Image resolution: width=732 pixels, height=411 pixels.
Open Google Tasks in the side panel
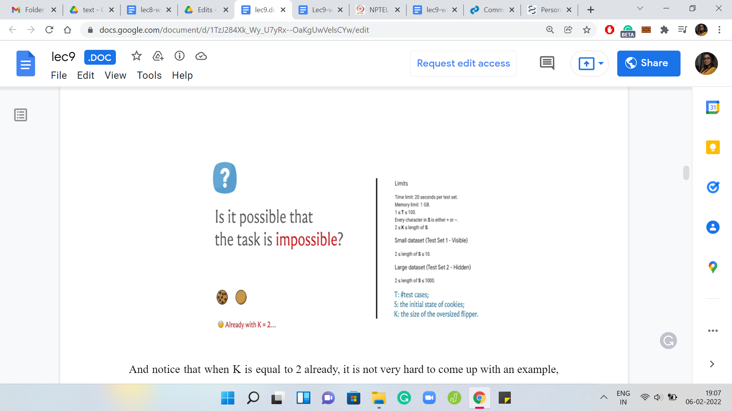(x=713, y=187)
